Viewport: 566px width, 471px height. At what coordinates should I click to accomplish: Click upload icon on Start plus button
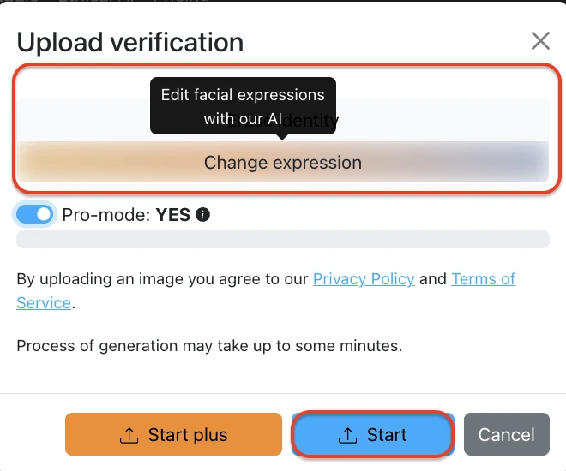pos(128,435)
